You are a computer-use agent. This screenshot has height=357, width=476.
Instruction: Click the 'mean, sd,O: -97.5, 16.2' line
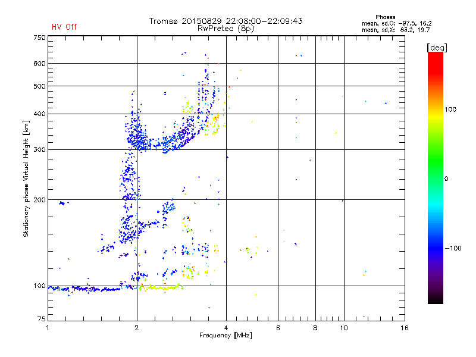pos(396,23)
